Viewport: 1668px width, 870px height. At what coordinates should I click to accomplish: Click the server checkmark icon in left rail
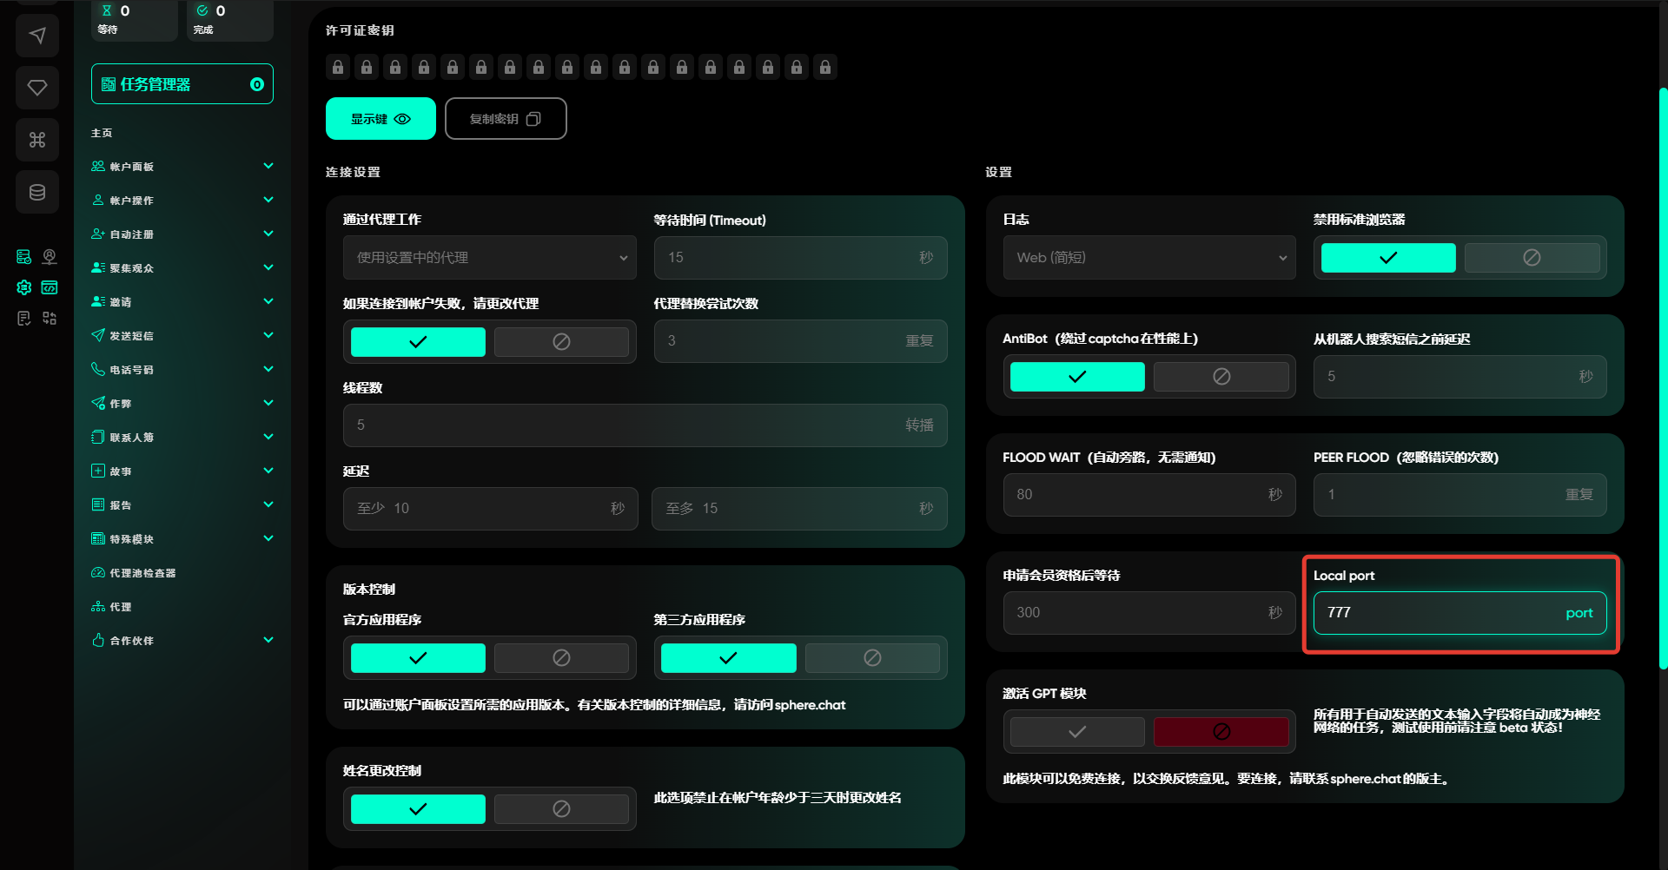pos(24,257)
